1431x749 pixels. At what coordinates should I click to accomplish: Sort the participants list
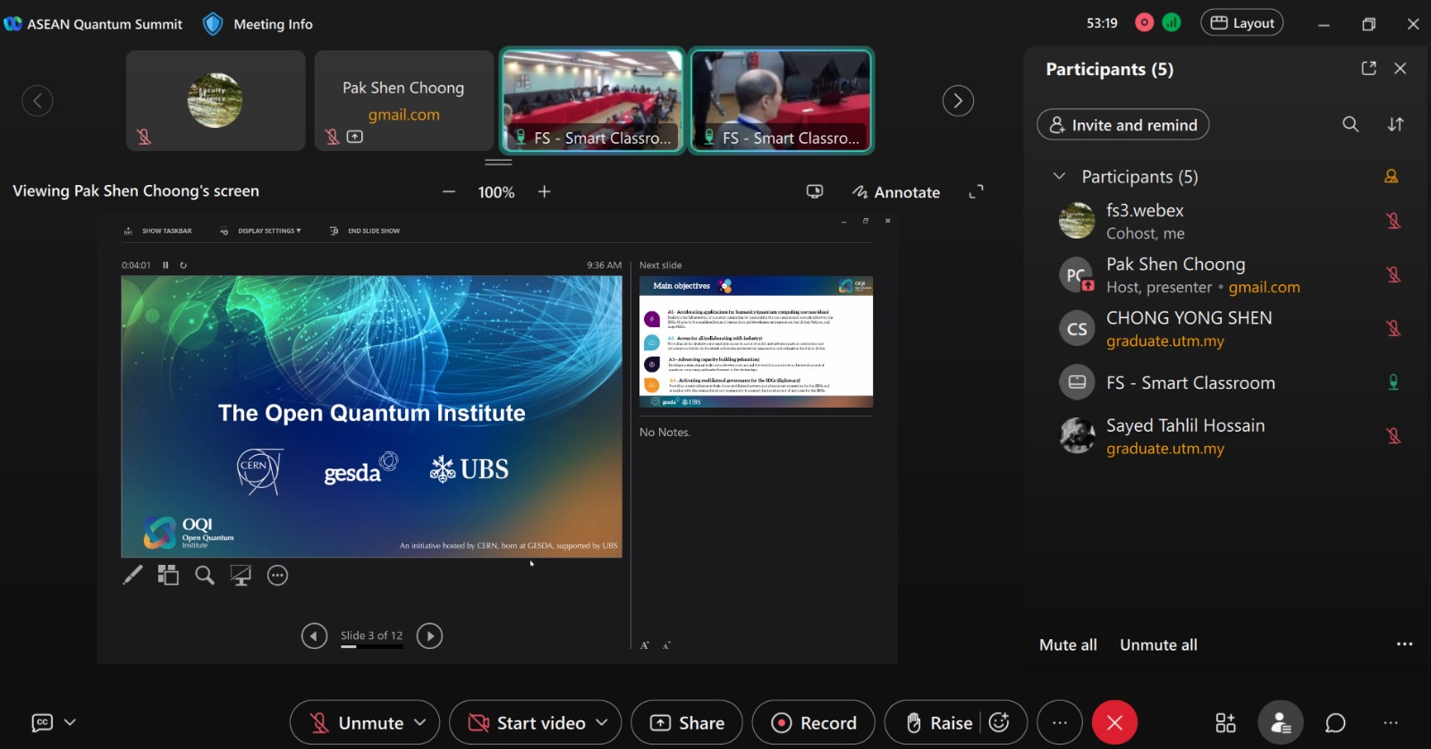tap(1395, 124)
